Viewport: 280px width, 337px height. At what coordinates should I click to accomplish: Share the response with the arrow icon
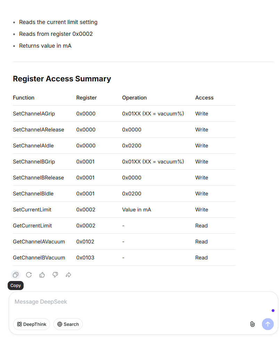pyautogui.click(x=68, y=275)
